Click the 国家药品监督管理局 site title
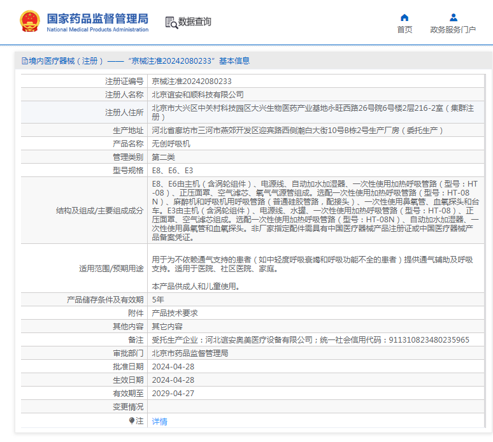 [97, 18]
